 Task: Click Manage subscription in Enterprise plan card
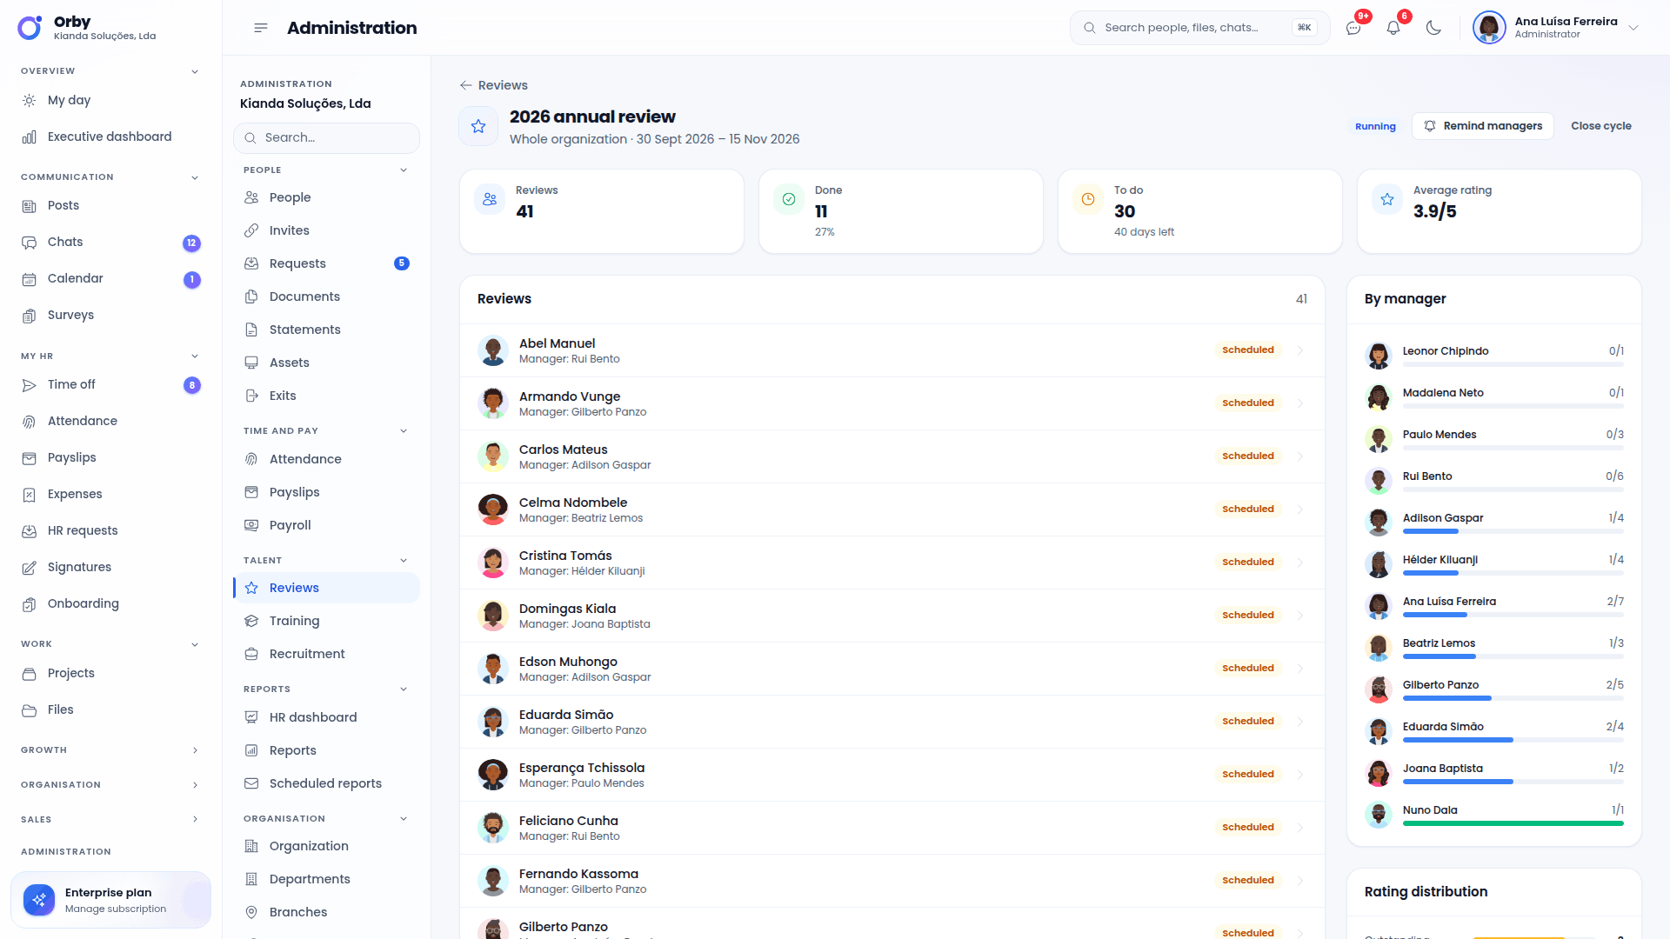pyautogui.click(x=116, y=909)
